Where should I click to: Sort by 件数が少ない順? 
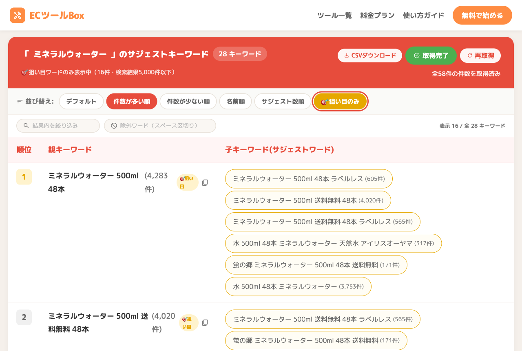coord(188,102)
